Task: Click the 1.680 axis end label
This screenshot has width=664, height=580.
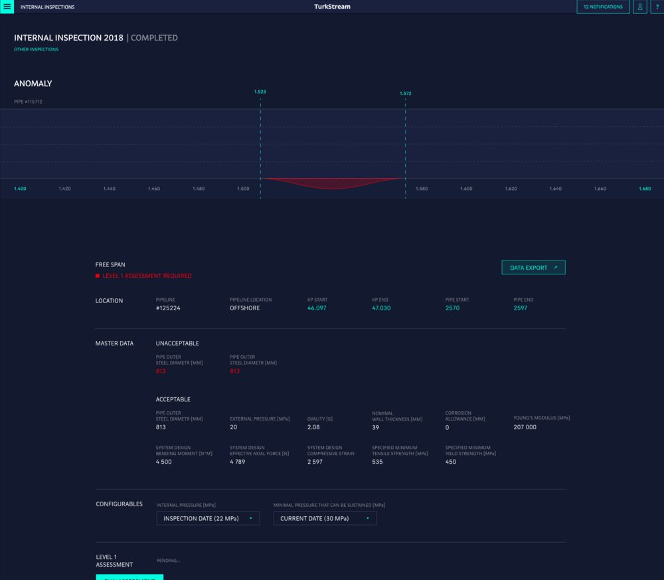Action: [x=644, y=189]
